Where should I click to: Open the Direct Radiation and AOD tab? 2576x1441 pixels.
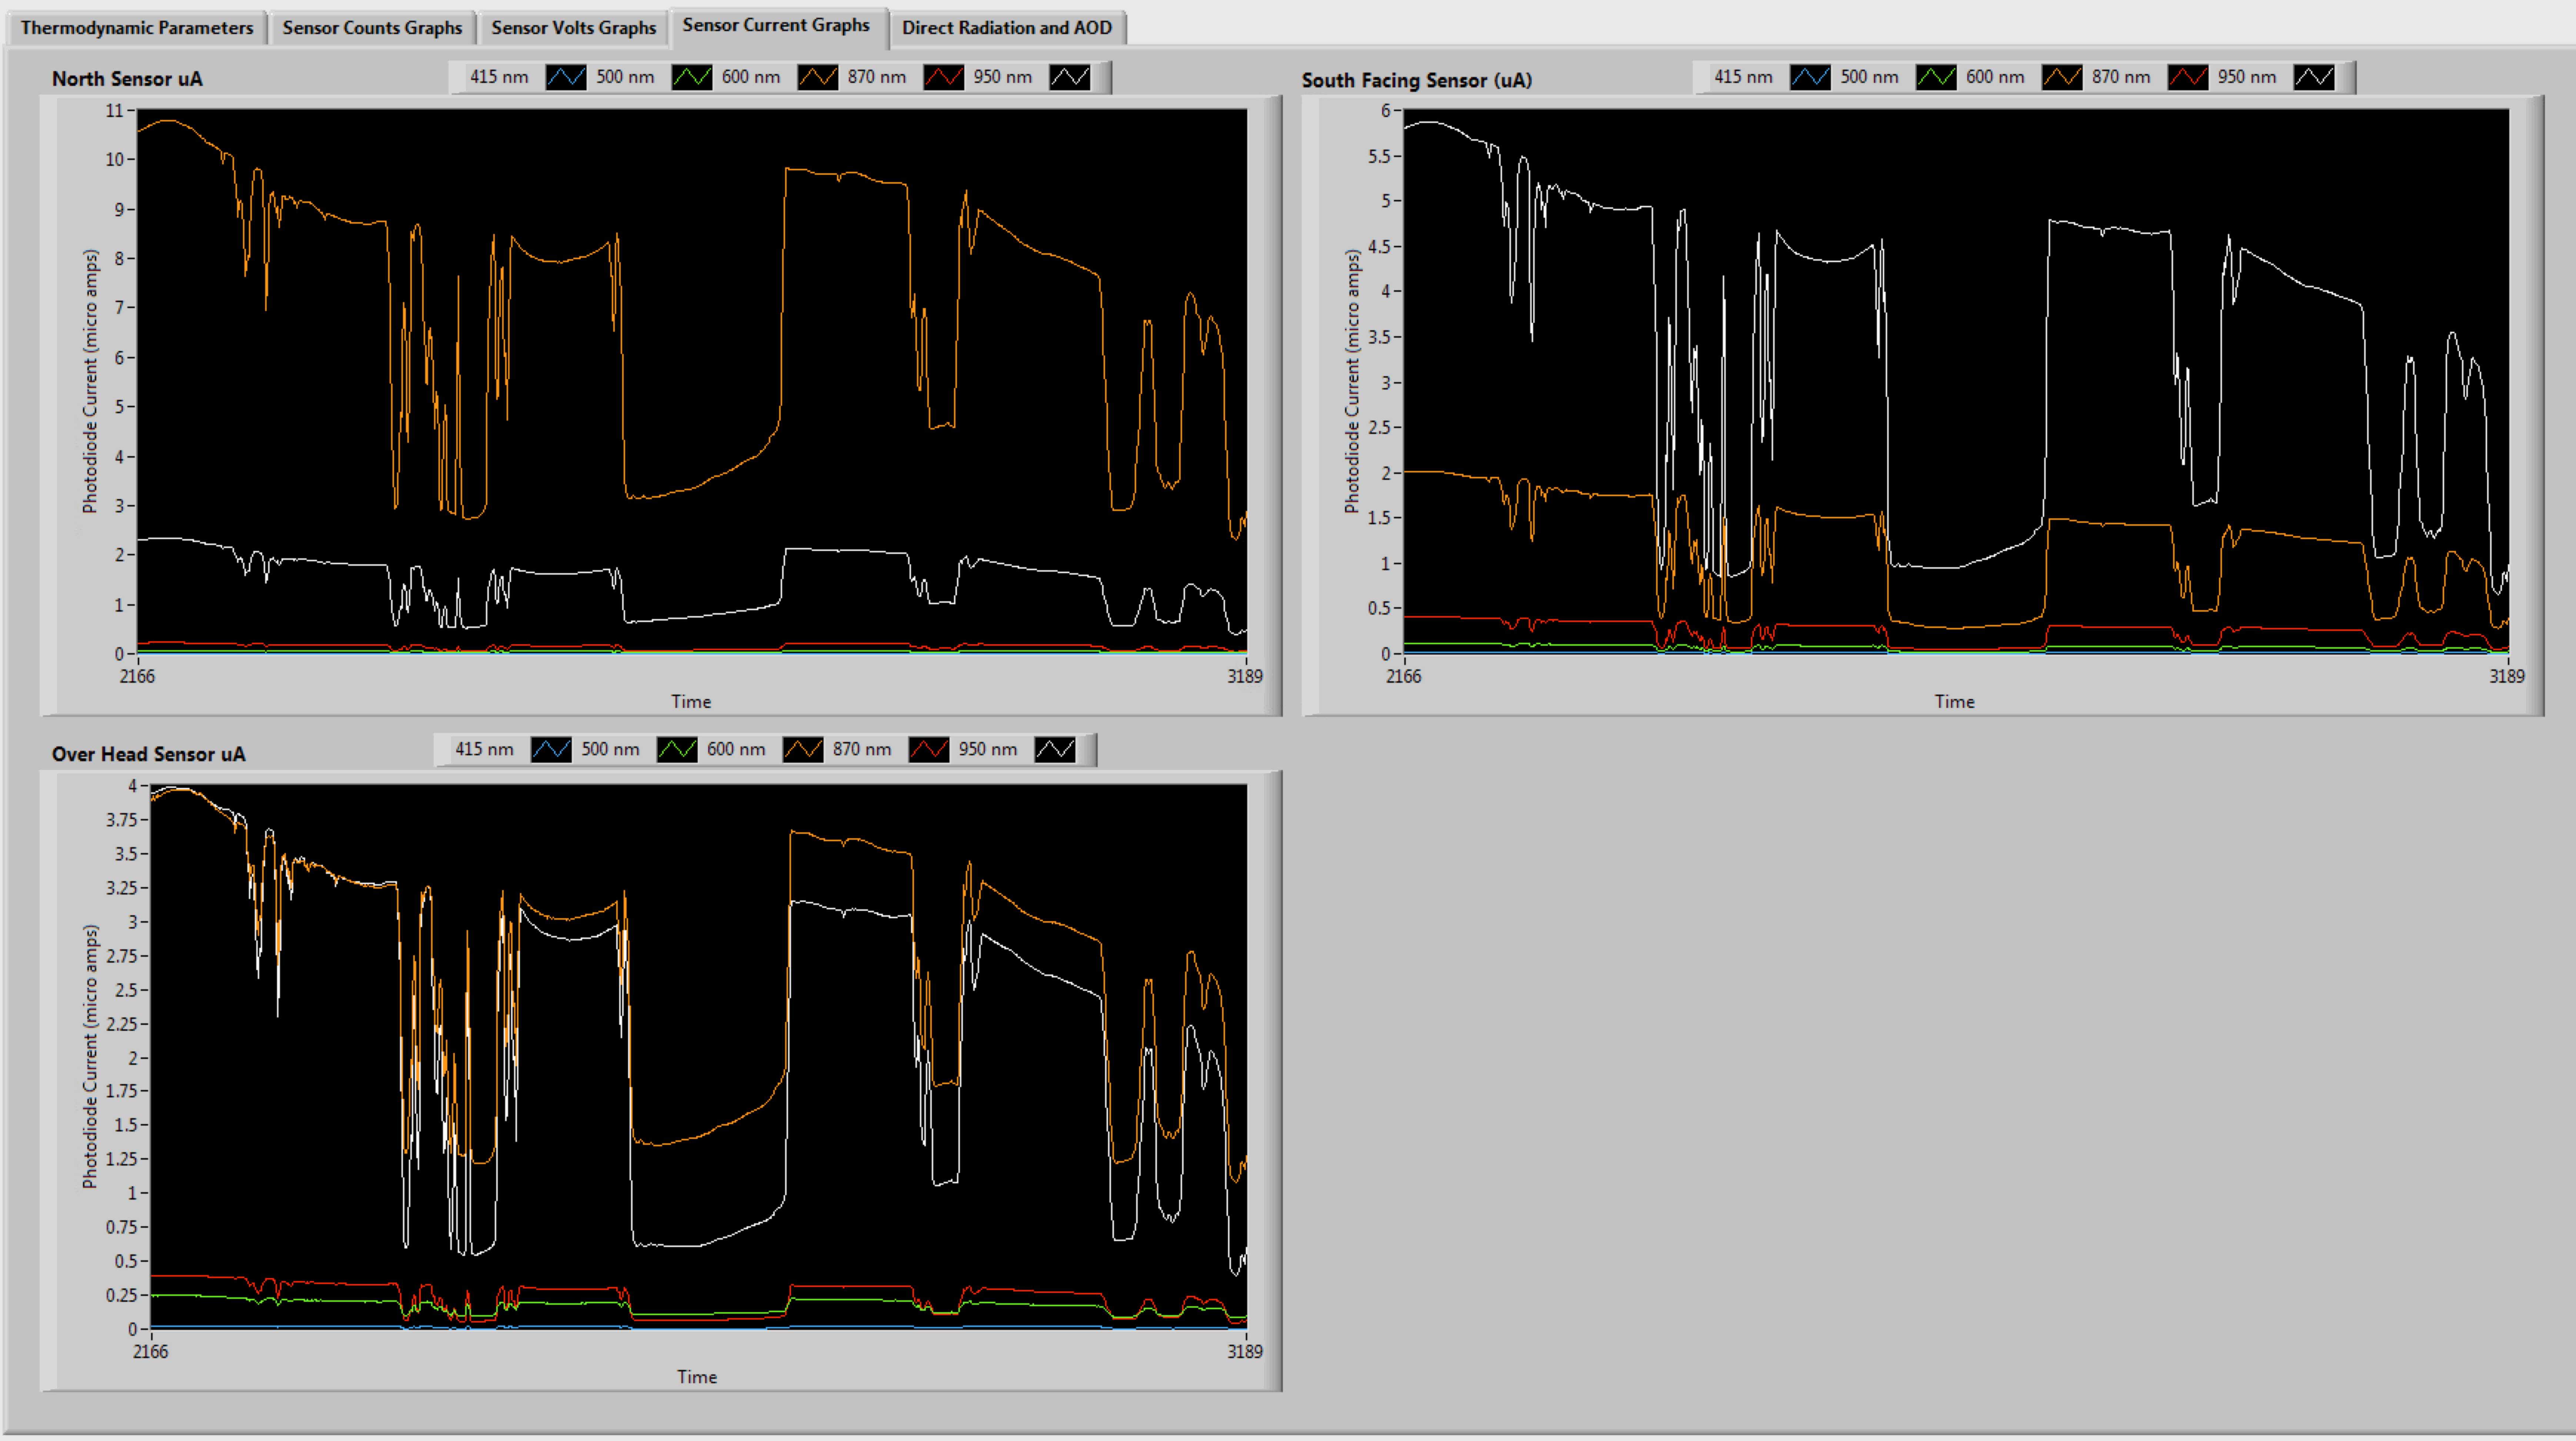[x=1006, y=27]
